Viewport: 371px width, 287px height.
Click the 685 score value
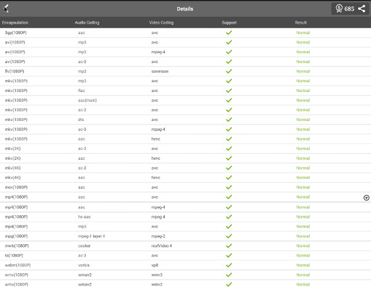pyautogui.click(x=349, y=9)
